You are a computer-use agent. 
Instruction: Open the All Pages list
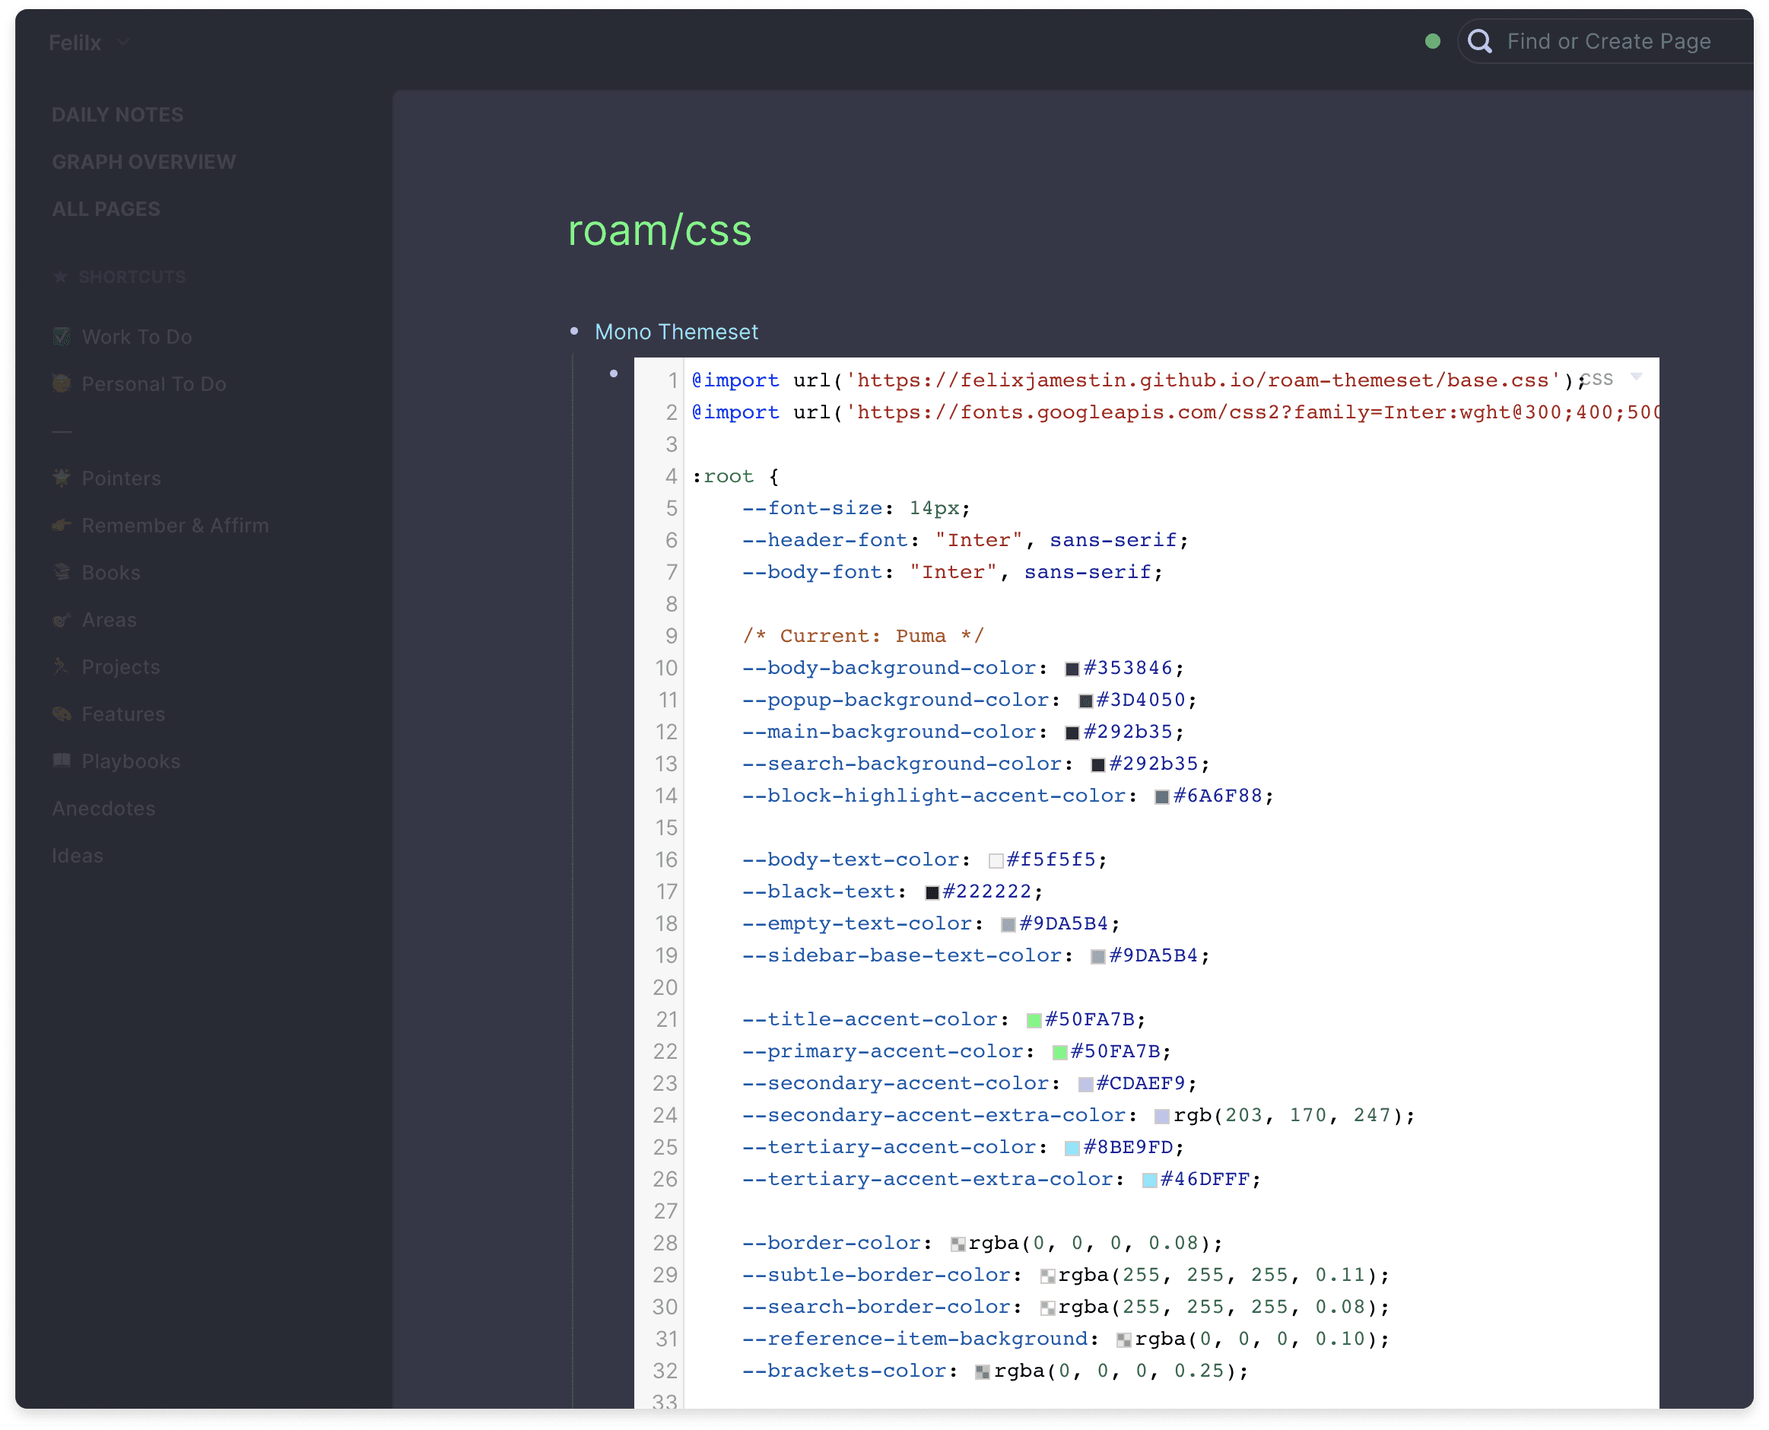click(x=106, y=208)
